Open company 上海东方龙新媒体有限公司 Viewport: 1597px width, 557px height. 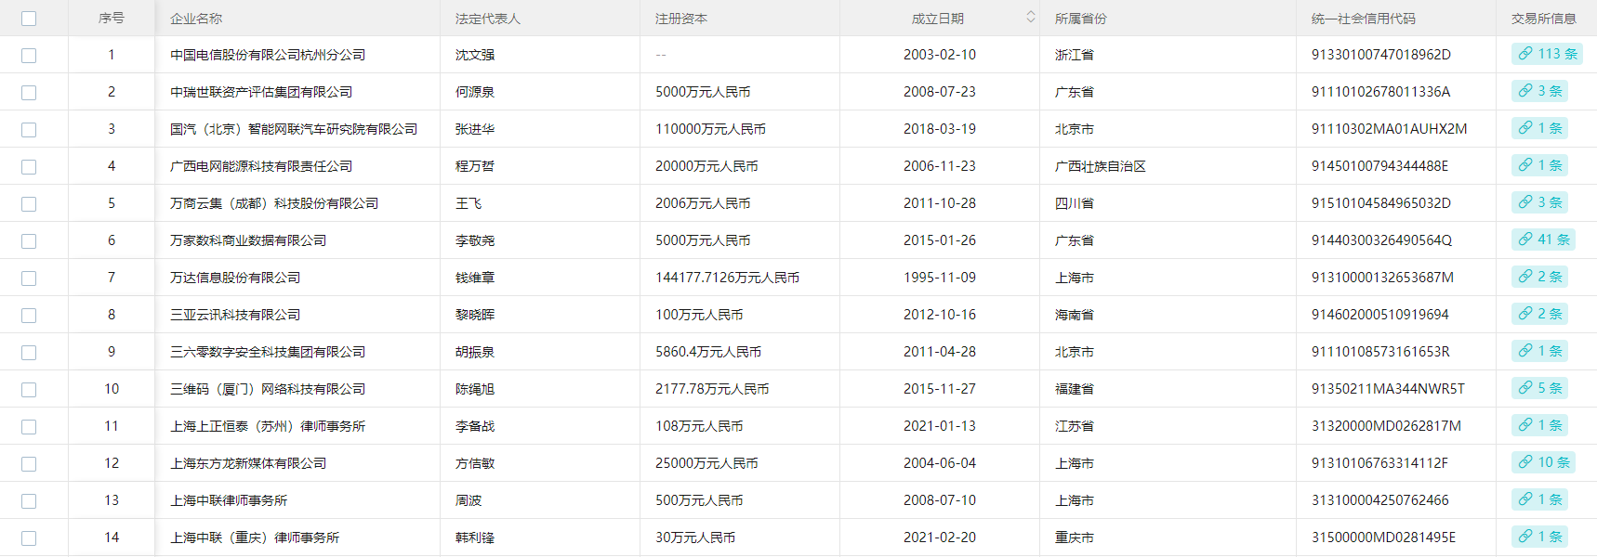click(248, 463)
